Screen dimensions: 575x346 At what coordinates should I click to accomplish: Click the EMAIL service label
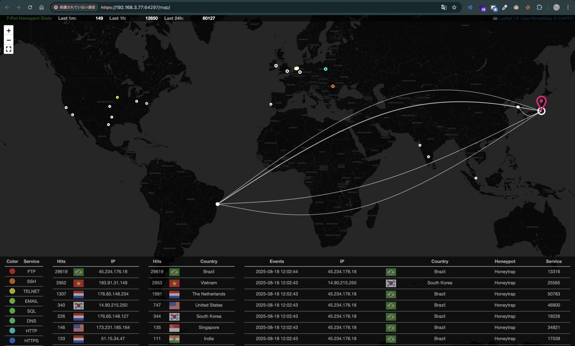pyautogui.click(x=32, y=301)
